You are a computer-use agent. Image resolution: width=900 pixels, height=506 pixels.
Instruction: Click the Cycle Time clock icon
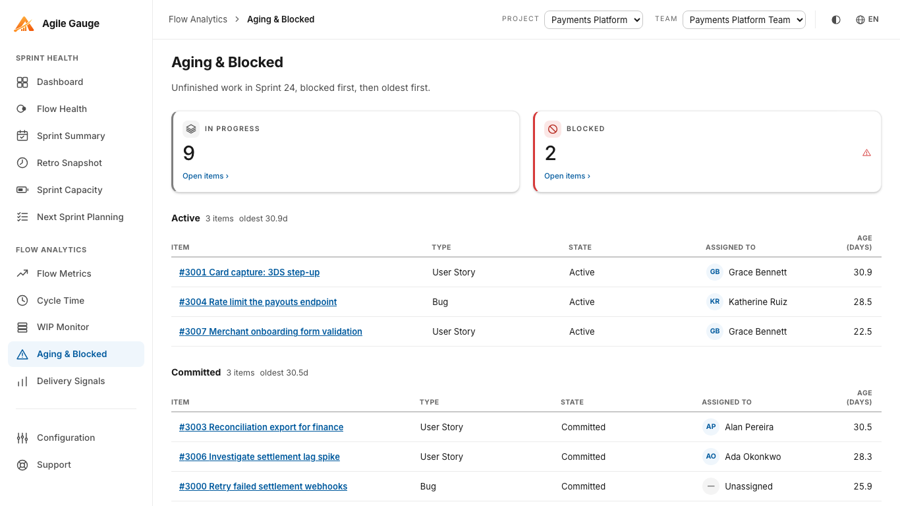click(x=22, y=301)
